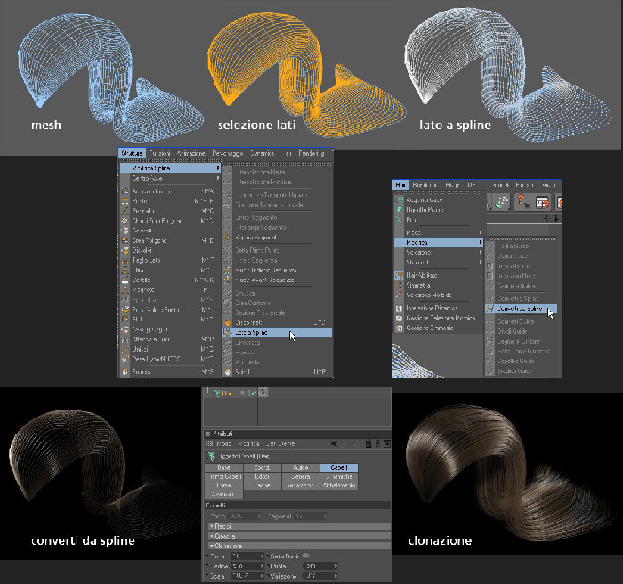Click the attributes lock icon
The height and width of the screenshot is (584, 623).
tap(368, 443)
